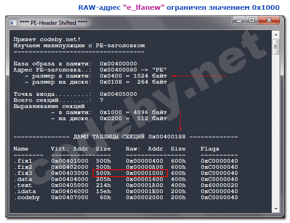Screen dimensions: 290x223
Task: Close the PE-Header Shifted console window
Action: tap(269, 21)
